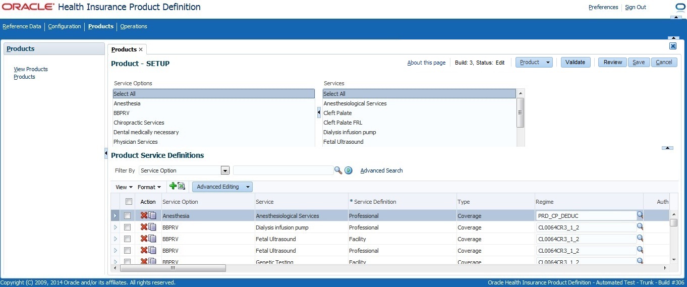
Task: Open the Advanced Editing dropdown arrow
Action: (x=248, y=187)
